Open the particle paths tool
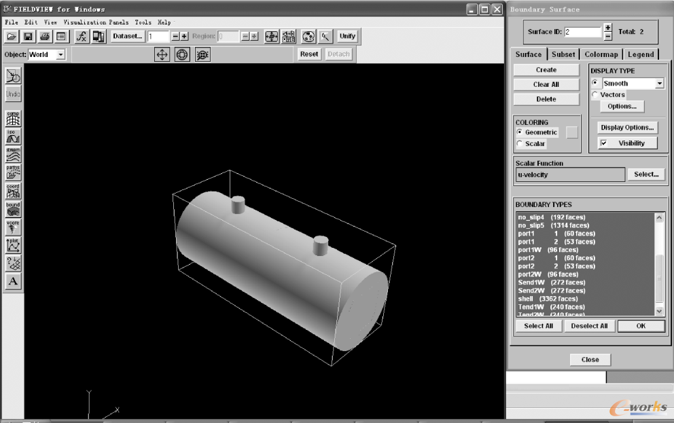The width and height of the screenshot is (674, 423). point(13,172)
